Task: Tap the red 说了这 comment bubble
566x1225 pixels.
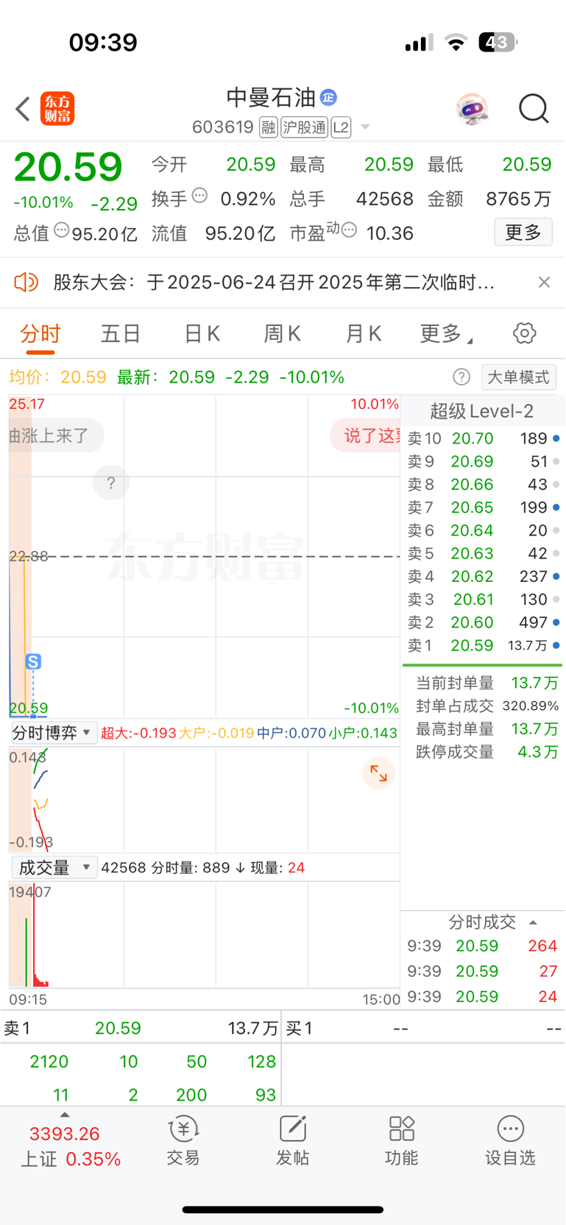Action: click(x=365, y=436)
